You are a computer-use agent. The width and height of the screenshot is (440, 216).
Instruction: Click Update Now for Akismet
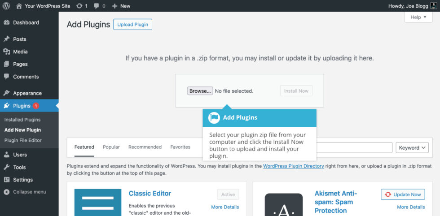click(403, 194)
